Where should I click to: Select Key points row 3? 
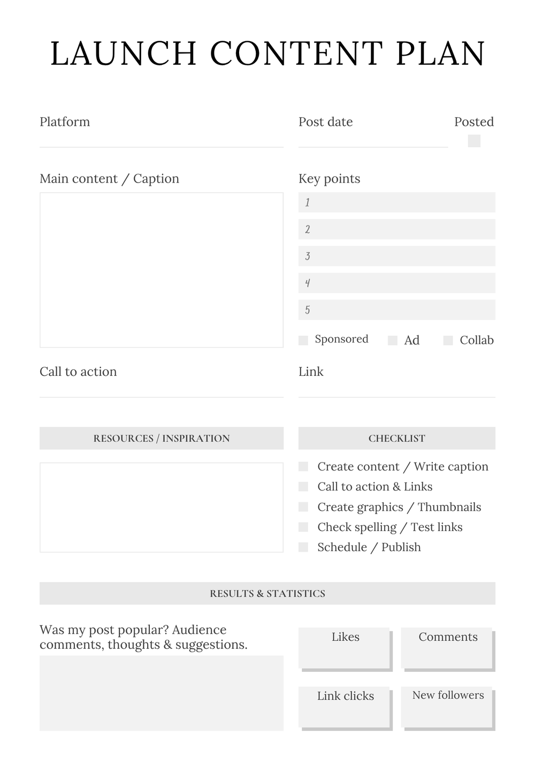[x=396, y=256]
